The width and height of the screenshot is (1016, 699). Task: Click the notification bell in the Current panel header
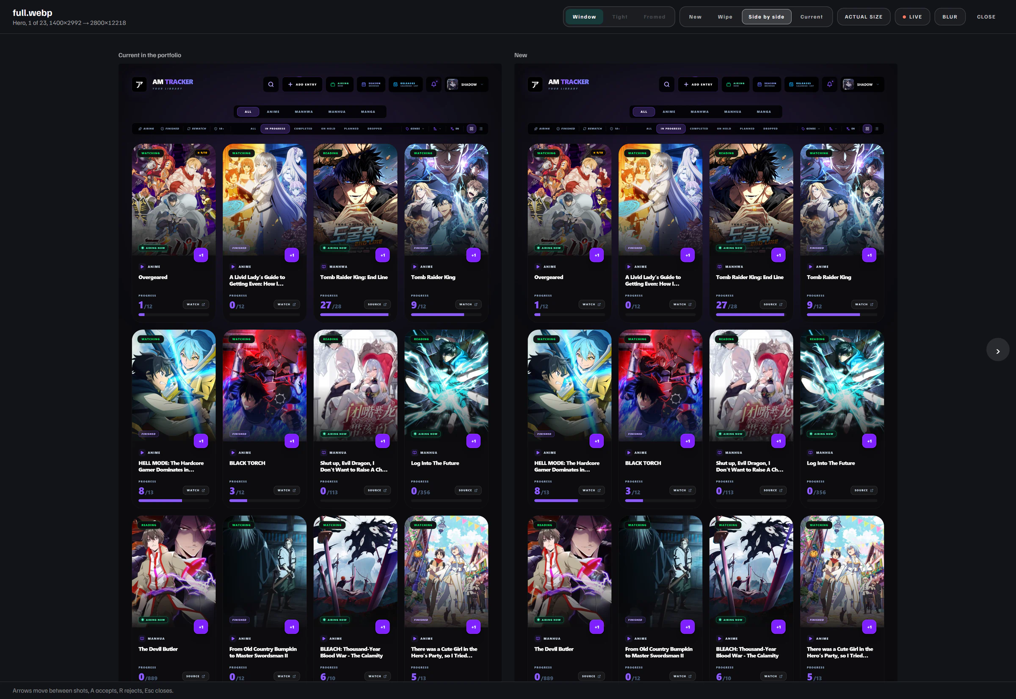click(x=433, y=85)
